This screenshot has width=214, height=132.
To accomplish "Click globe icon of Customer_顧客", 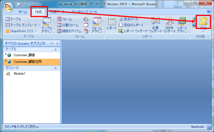I will tap(9, 55).
